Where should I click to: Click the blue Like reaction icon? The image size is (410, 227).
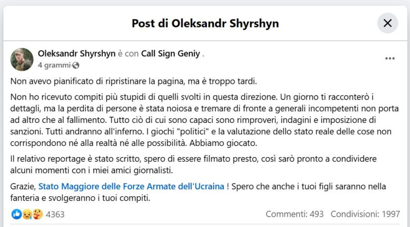click(x=17, y=214)
